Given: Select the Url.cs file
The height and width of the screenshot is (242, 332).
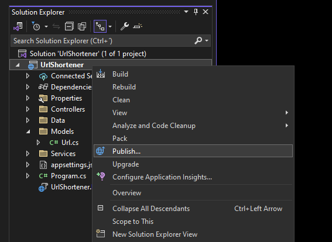Looking at the screenshot, I should pyautogui.click(x=70, y=143).
